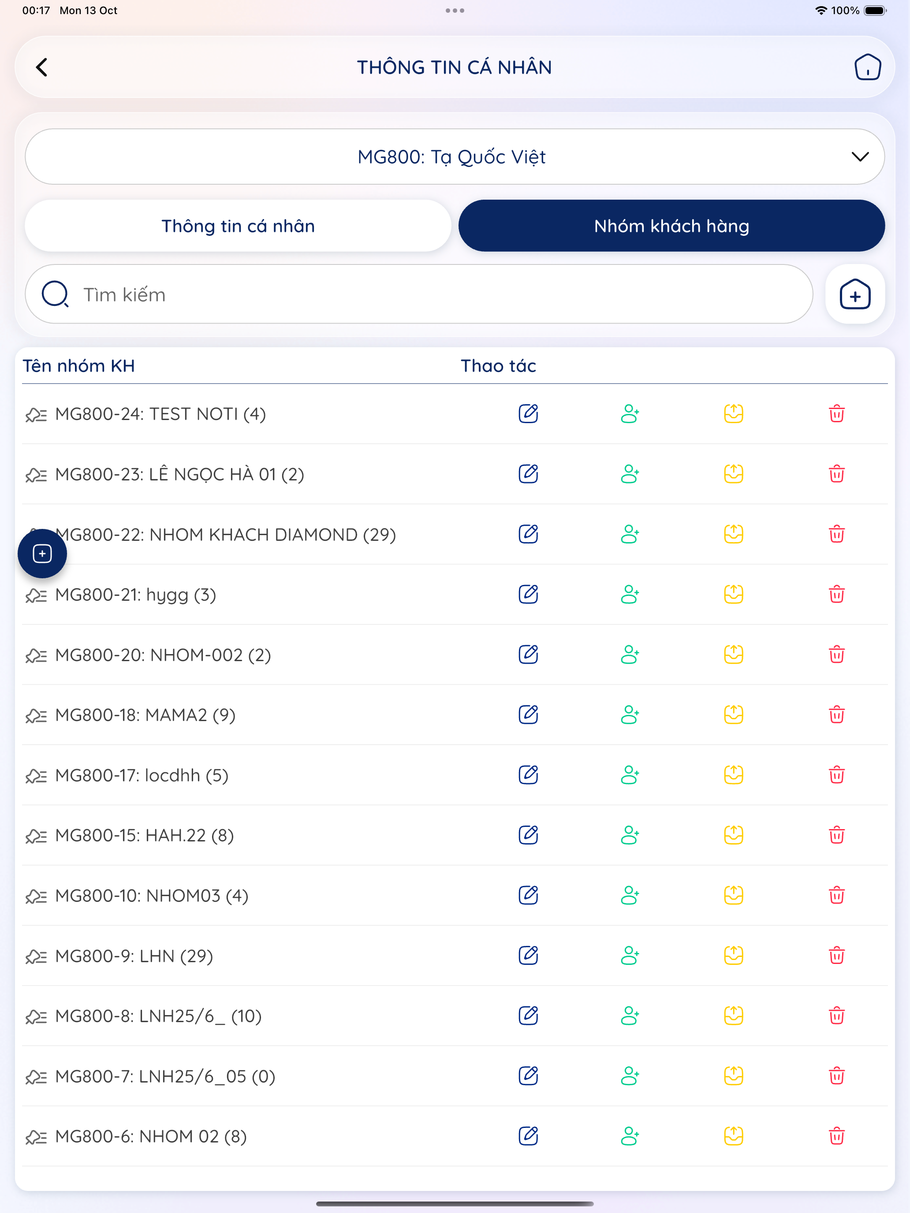Viewport: 910px width, 1213px height.
Task: Open the MG800: Tạ Quốc Việt dropdown
Action: coord(455,157)
